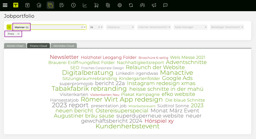Open Holzhotel Leogang Folder job
The height and width of the screenshot is (139, 256).
pyautogui.click(x=109, y=57)
